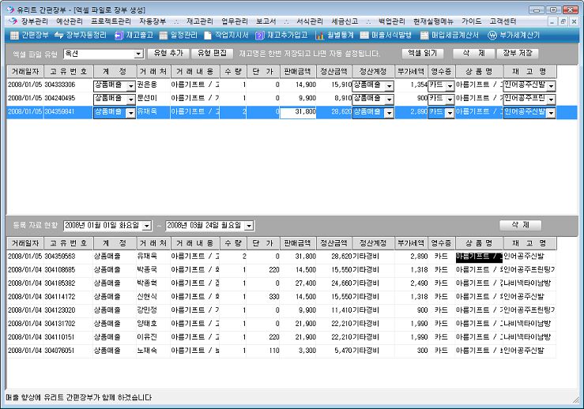Open the 간편장부 toolbar icon
The image size is (584, 409).
click(x=28, y=36)
